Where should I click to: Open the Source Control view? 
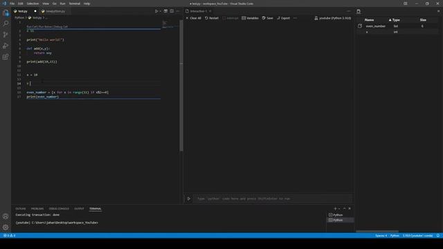6,35
